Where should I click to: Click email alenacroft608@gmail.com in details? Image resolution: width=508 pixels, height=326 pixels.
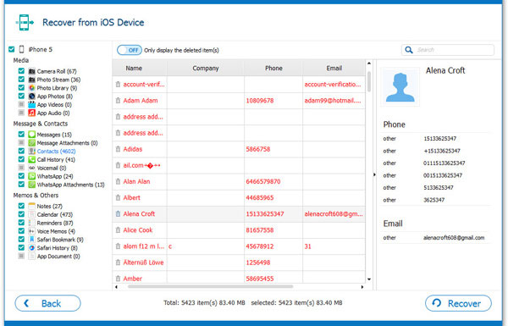[454, 238]
